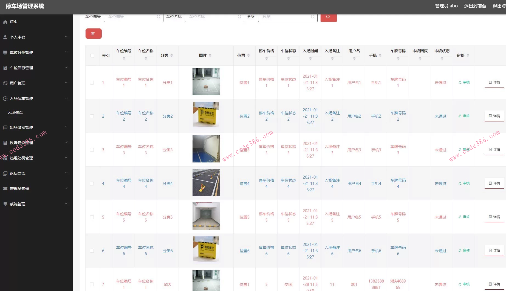Click 退出到前台 link in top bar
506x291 pixels.
475,6
